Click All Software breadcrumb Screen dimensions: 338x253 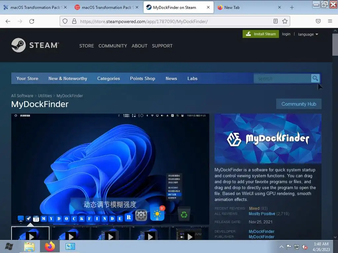pos(22,96)
